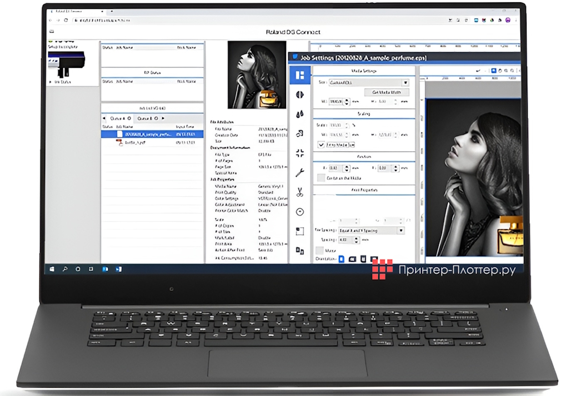Open the Quality half-circle icon in sidebar
This screenshot has width=561, height=396.
(x=300, y=95)
